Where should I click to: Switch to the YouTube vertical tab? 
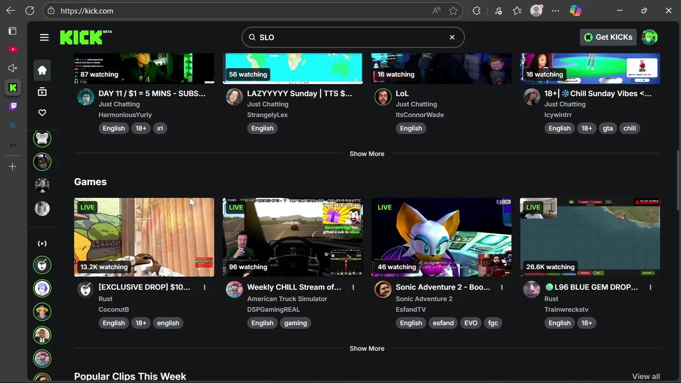pyautogui.click(x=13, y=49)
